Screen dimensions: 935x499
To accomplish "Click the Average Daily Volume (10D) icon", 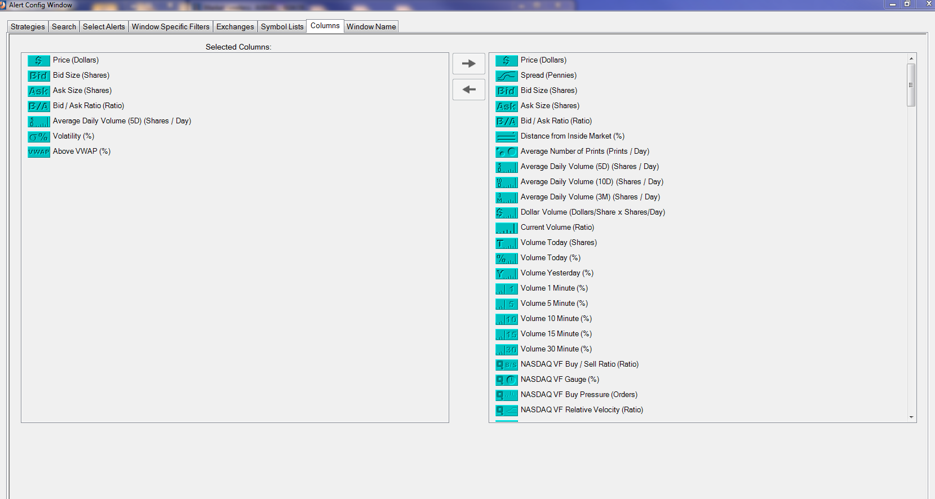I will tap(507, 182).
